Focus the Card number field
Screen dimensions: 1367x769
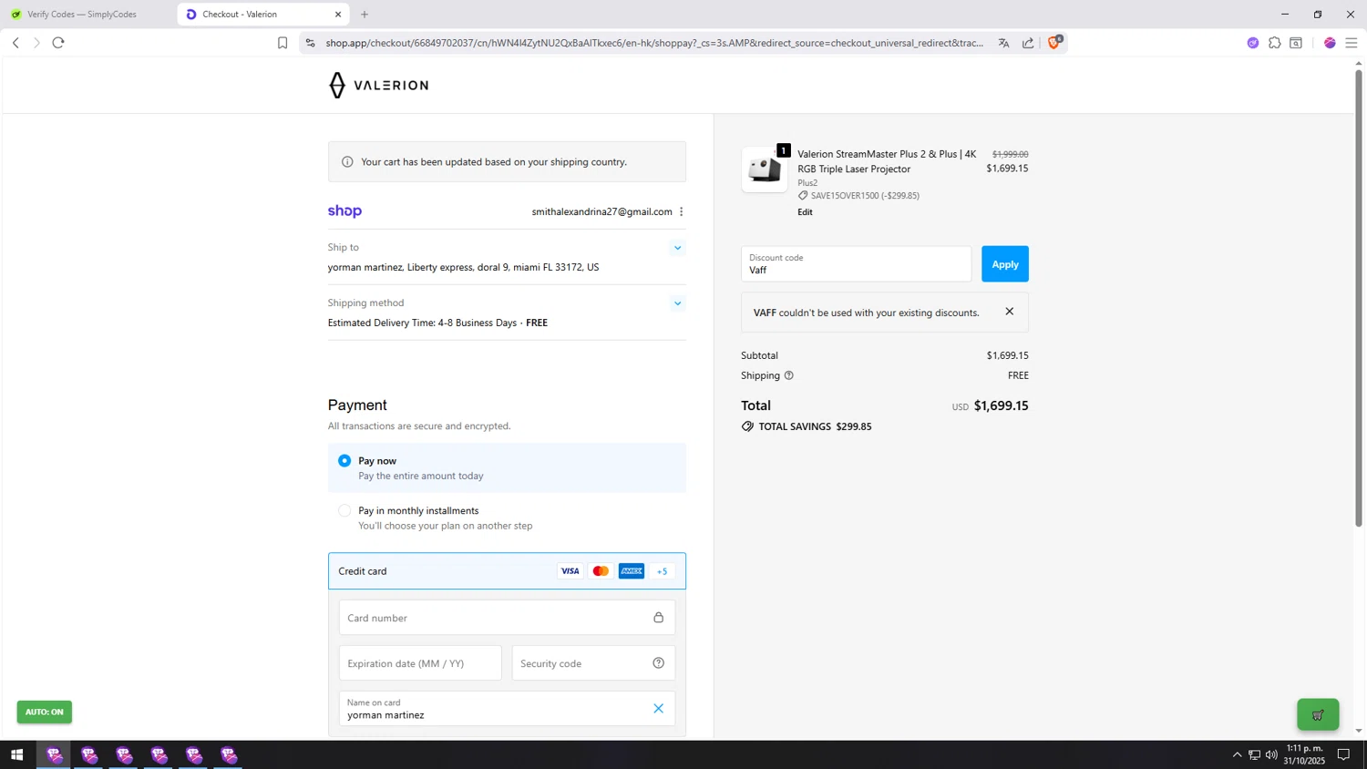(x=507, y=618)
